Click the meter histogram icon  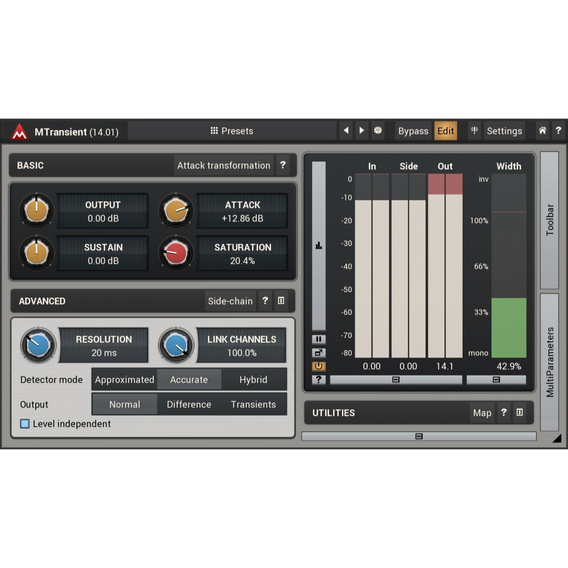tap(319, 245)
